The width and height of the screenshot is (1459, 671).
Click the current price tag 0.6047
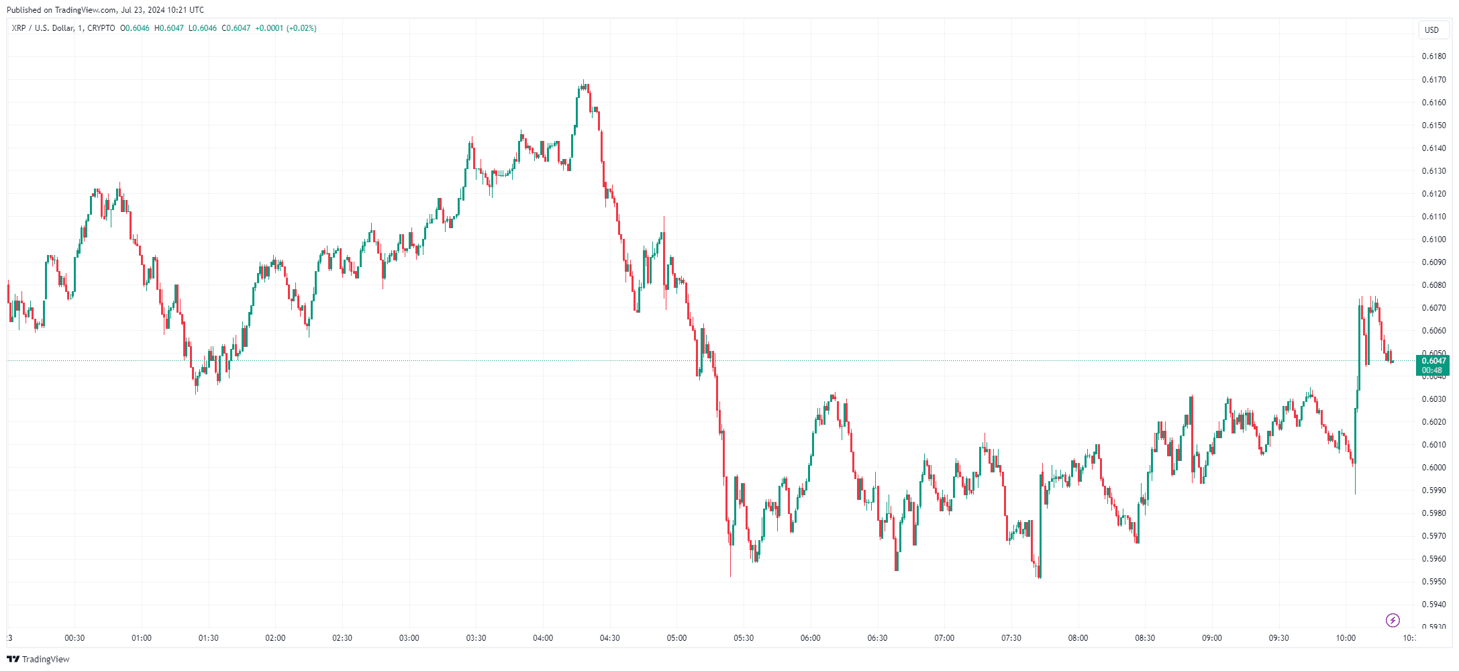coord(1433,361)
